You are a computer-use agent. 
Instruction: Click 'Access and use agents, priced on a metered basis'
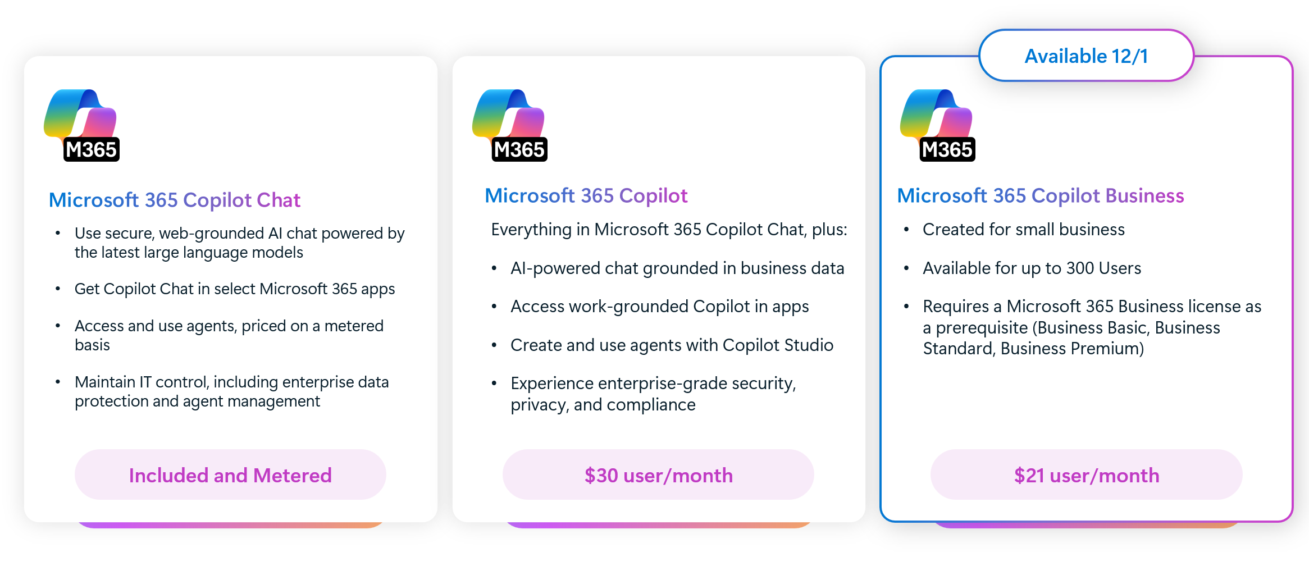click(x=229, y=335)
